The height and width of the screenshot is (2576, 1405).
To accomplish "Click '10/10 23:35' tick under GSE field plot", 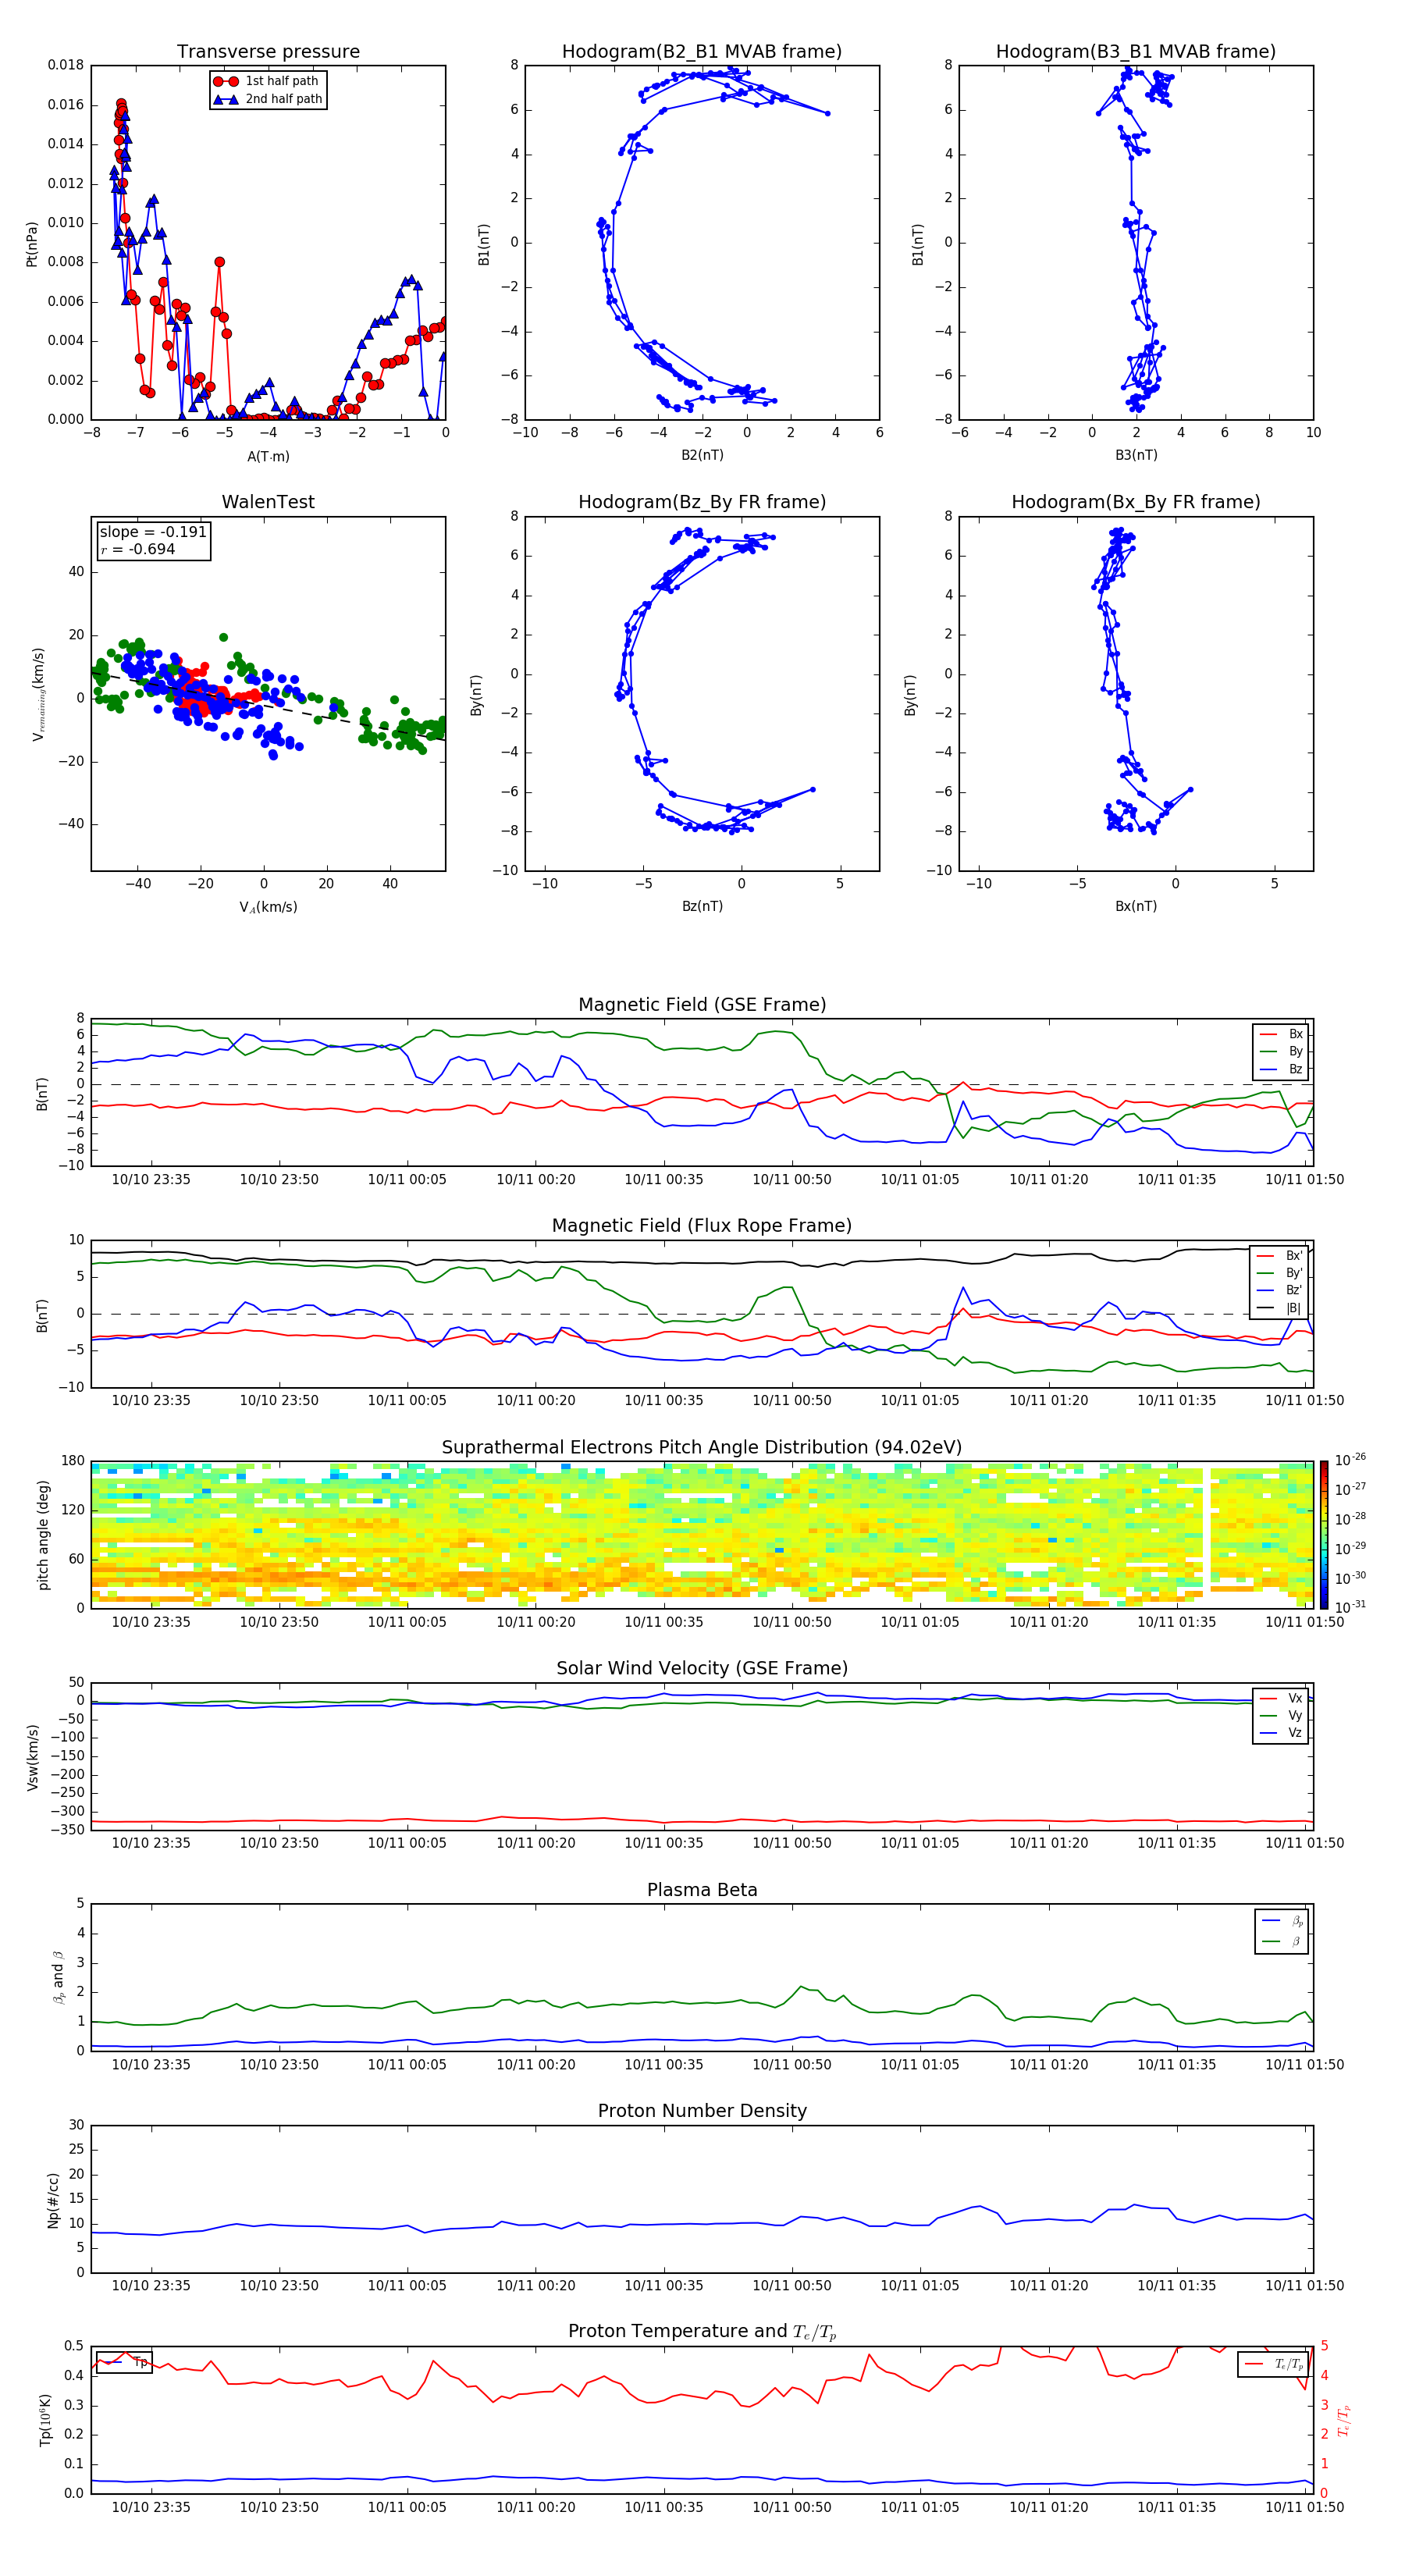I will (151, 1180).
